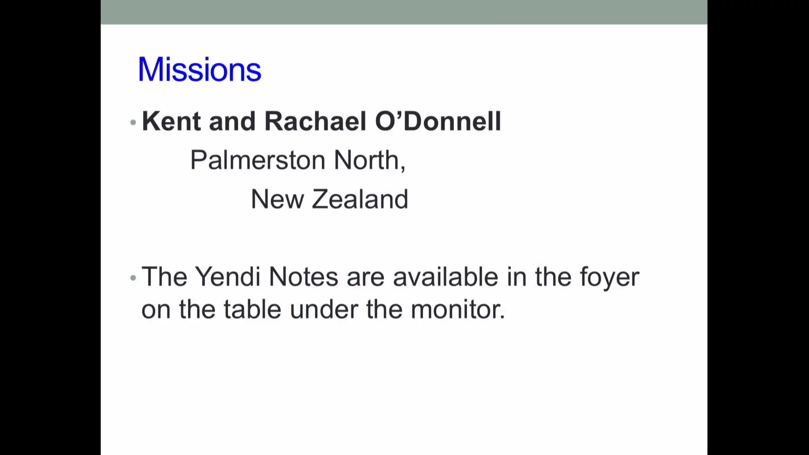
Task: Click the word North after Palmerston
Action: coord(368,161)
